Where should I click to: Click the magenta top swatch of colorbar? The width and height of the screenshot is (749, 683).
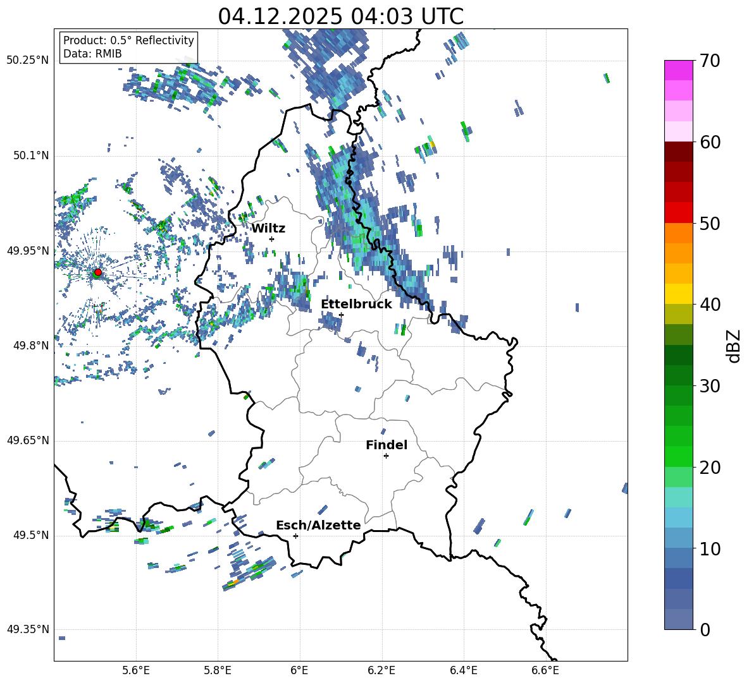(678, 70)
